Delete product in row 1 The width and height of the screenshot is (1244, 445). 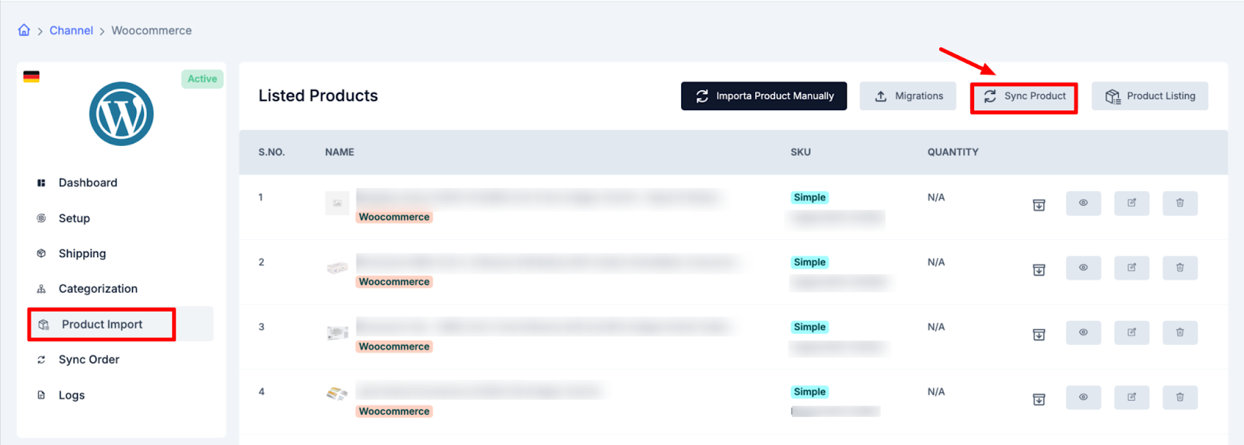pyautogui.click(x=1179, y=203)
